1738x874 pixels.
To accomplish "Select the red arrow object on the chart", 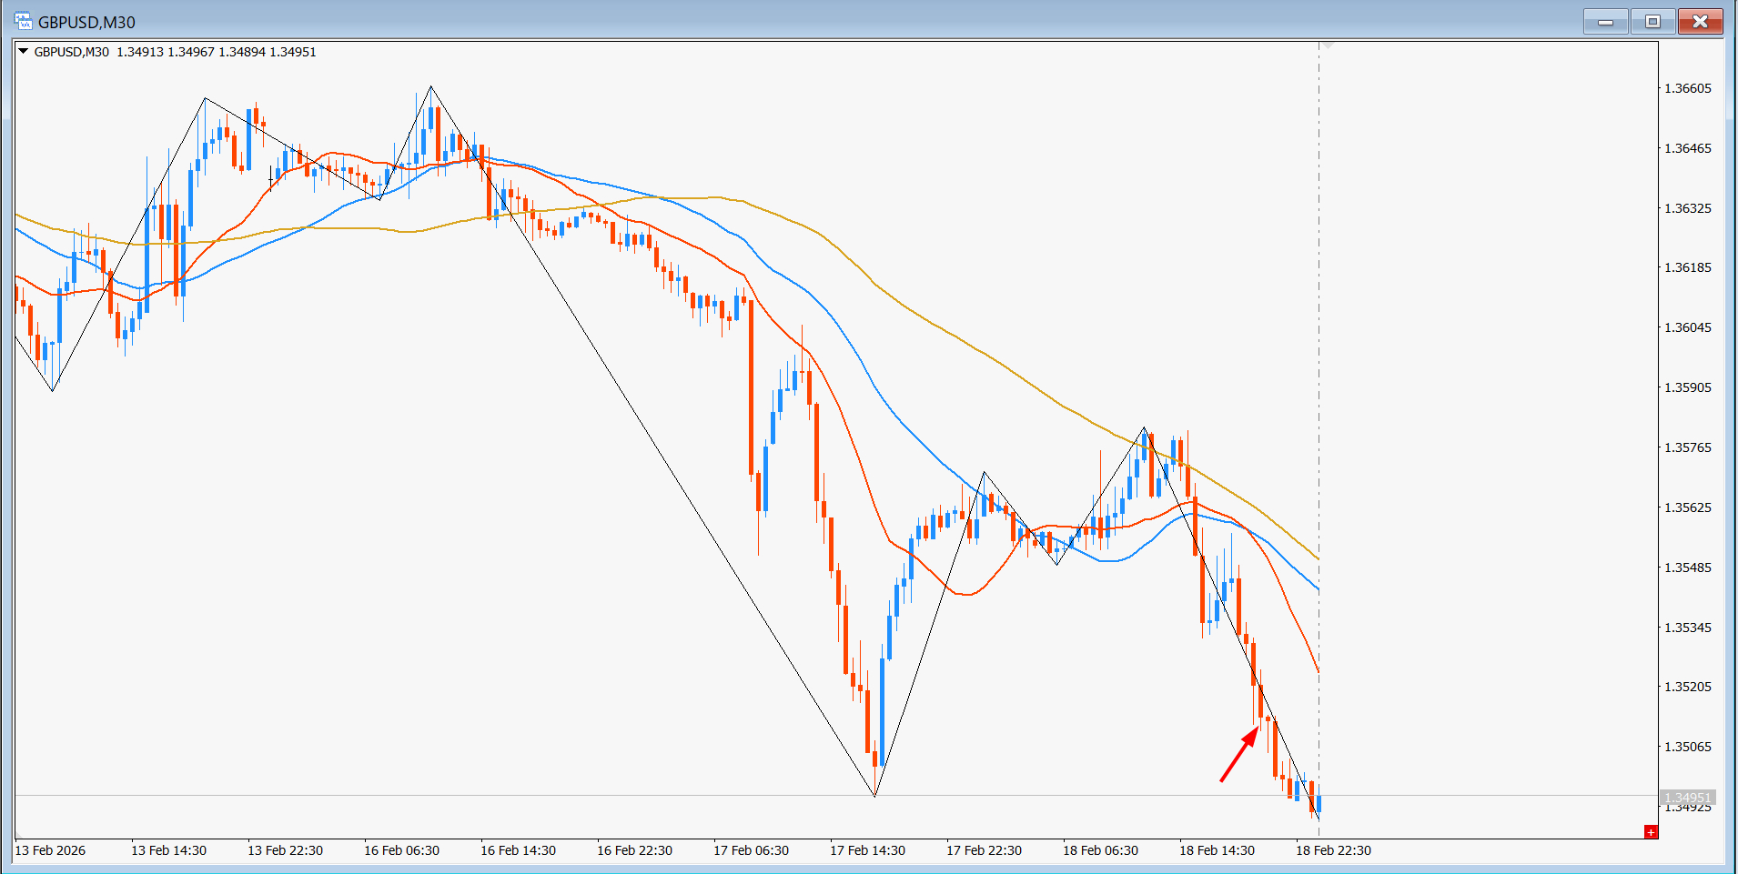I will coord(1239,755).
